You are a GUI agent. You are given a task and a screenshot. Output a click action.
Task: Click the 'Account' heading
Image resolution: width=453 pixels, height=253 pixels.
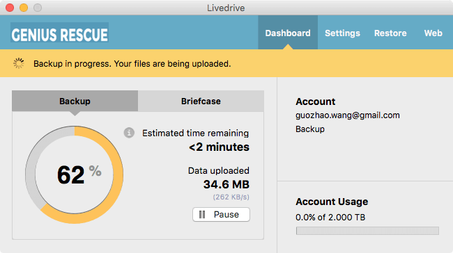(315, 101)
